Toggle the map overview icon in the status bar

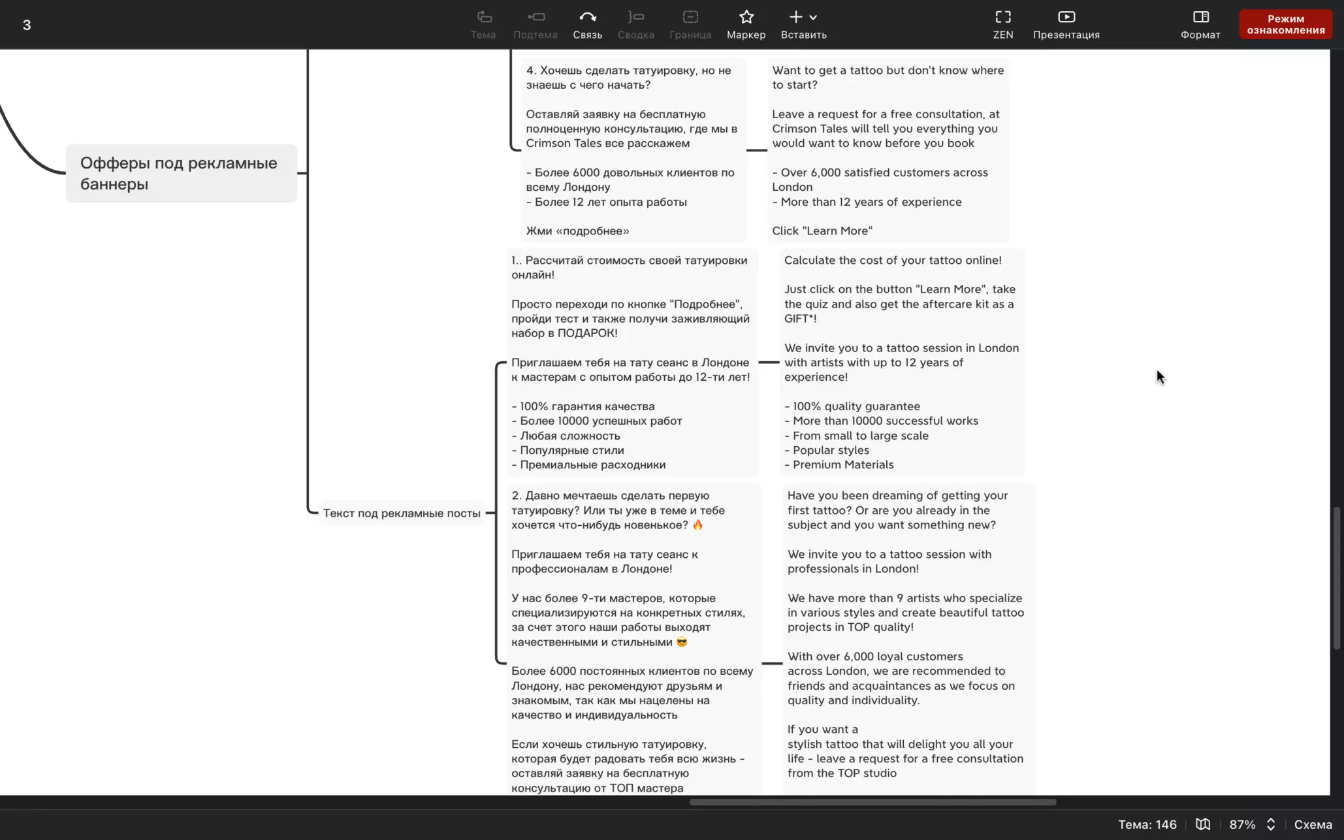click(x=1203, y=824)
